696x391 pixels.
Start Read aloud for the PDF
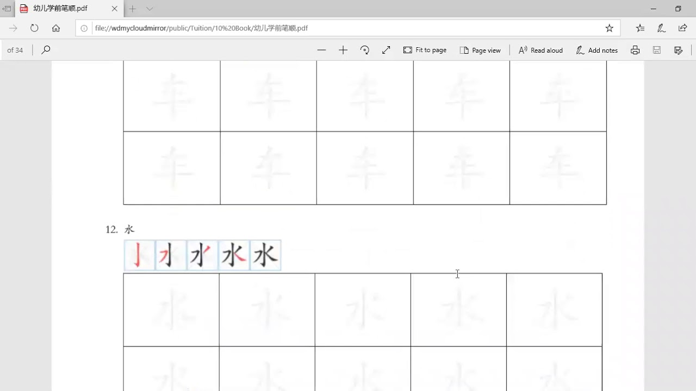(x=540, y=50)
